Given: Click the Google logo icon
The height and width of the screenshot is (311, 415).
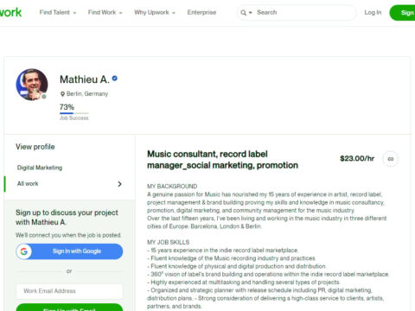Looking at the screenshot, I should (24, 251).
